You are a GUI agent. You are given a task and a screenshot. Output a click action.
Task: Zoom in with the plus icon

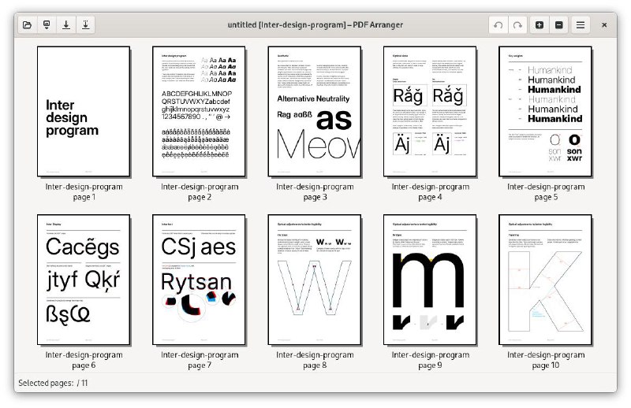tap(540, 25)
